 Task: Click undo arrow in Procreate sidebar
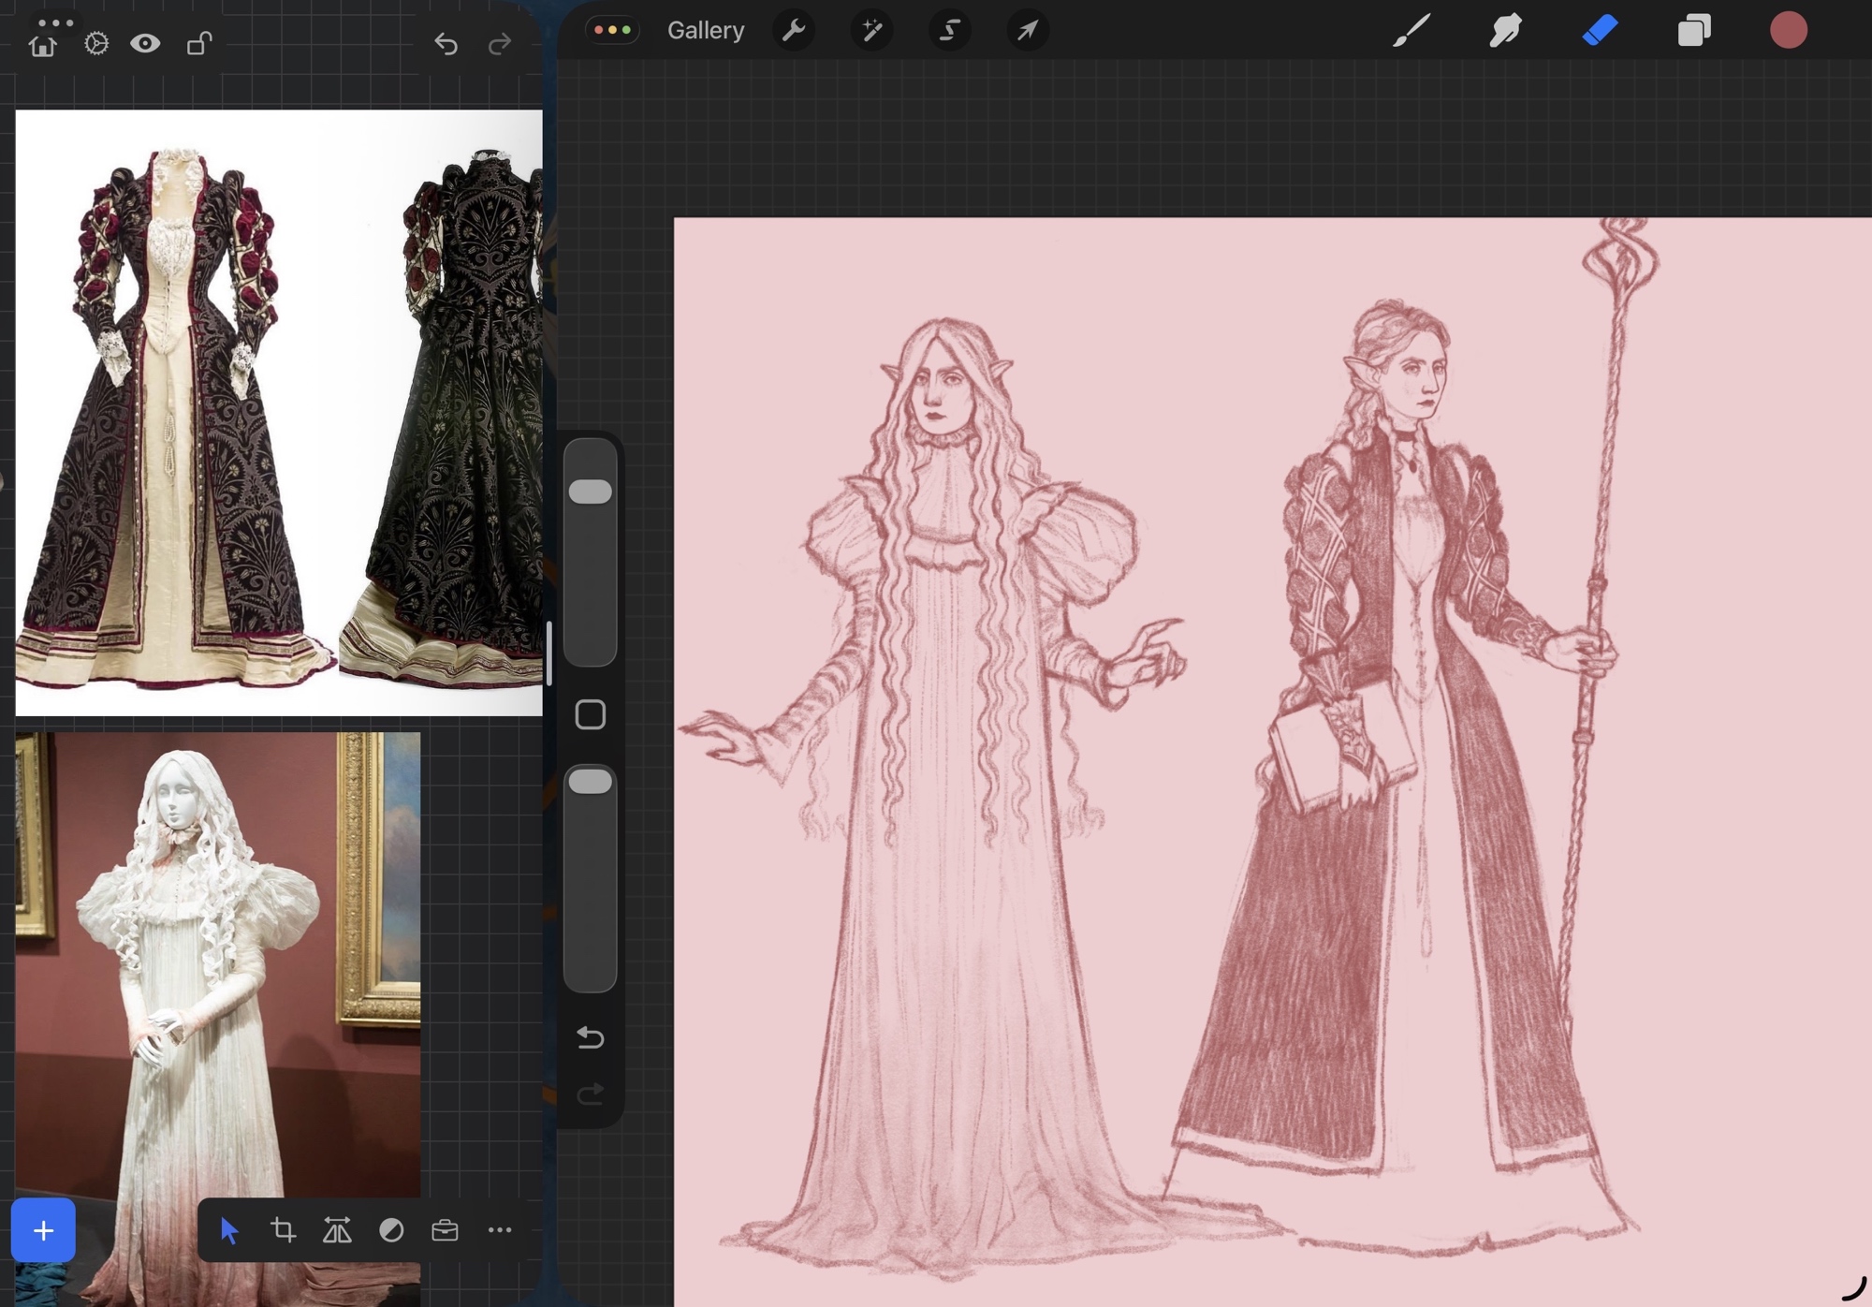click(590, 1037)
